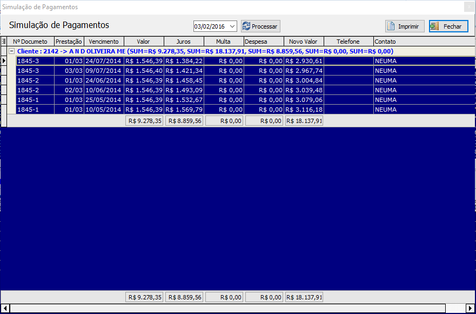This screenshot has height=314, width=476.
Task: Sort by the Vencimento column header
Action: (104, 42)
